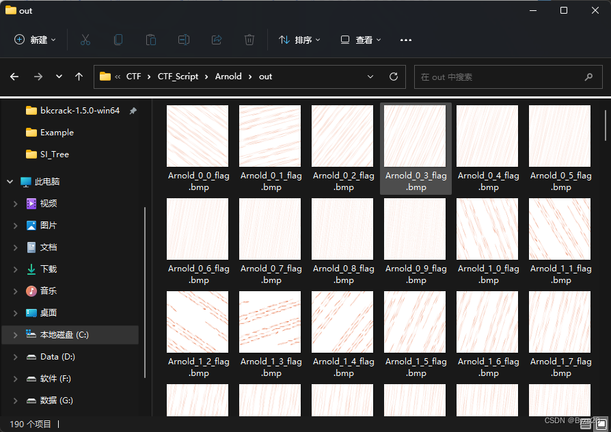Screen dimensions: 611x432
Task: Select Data (D:) drive in sidebar
Action: (51, 357)
